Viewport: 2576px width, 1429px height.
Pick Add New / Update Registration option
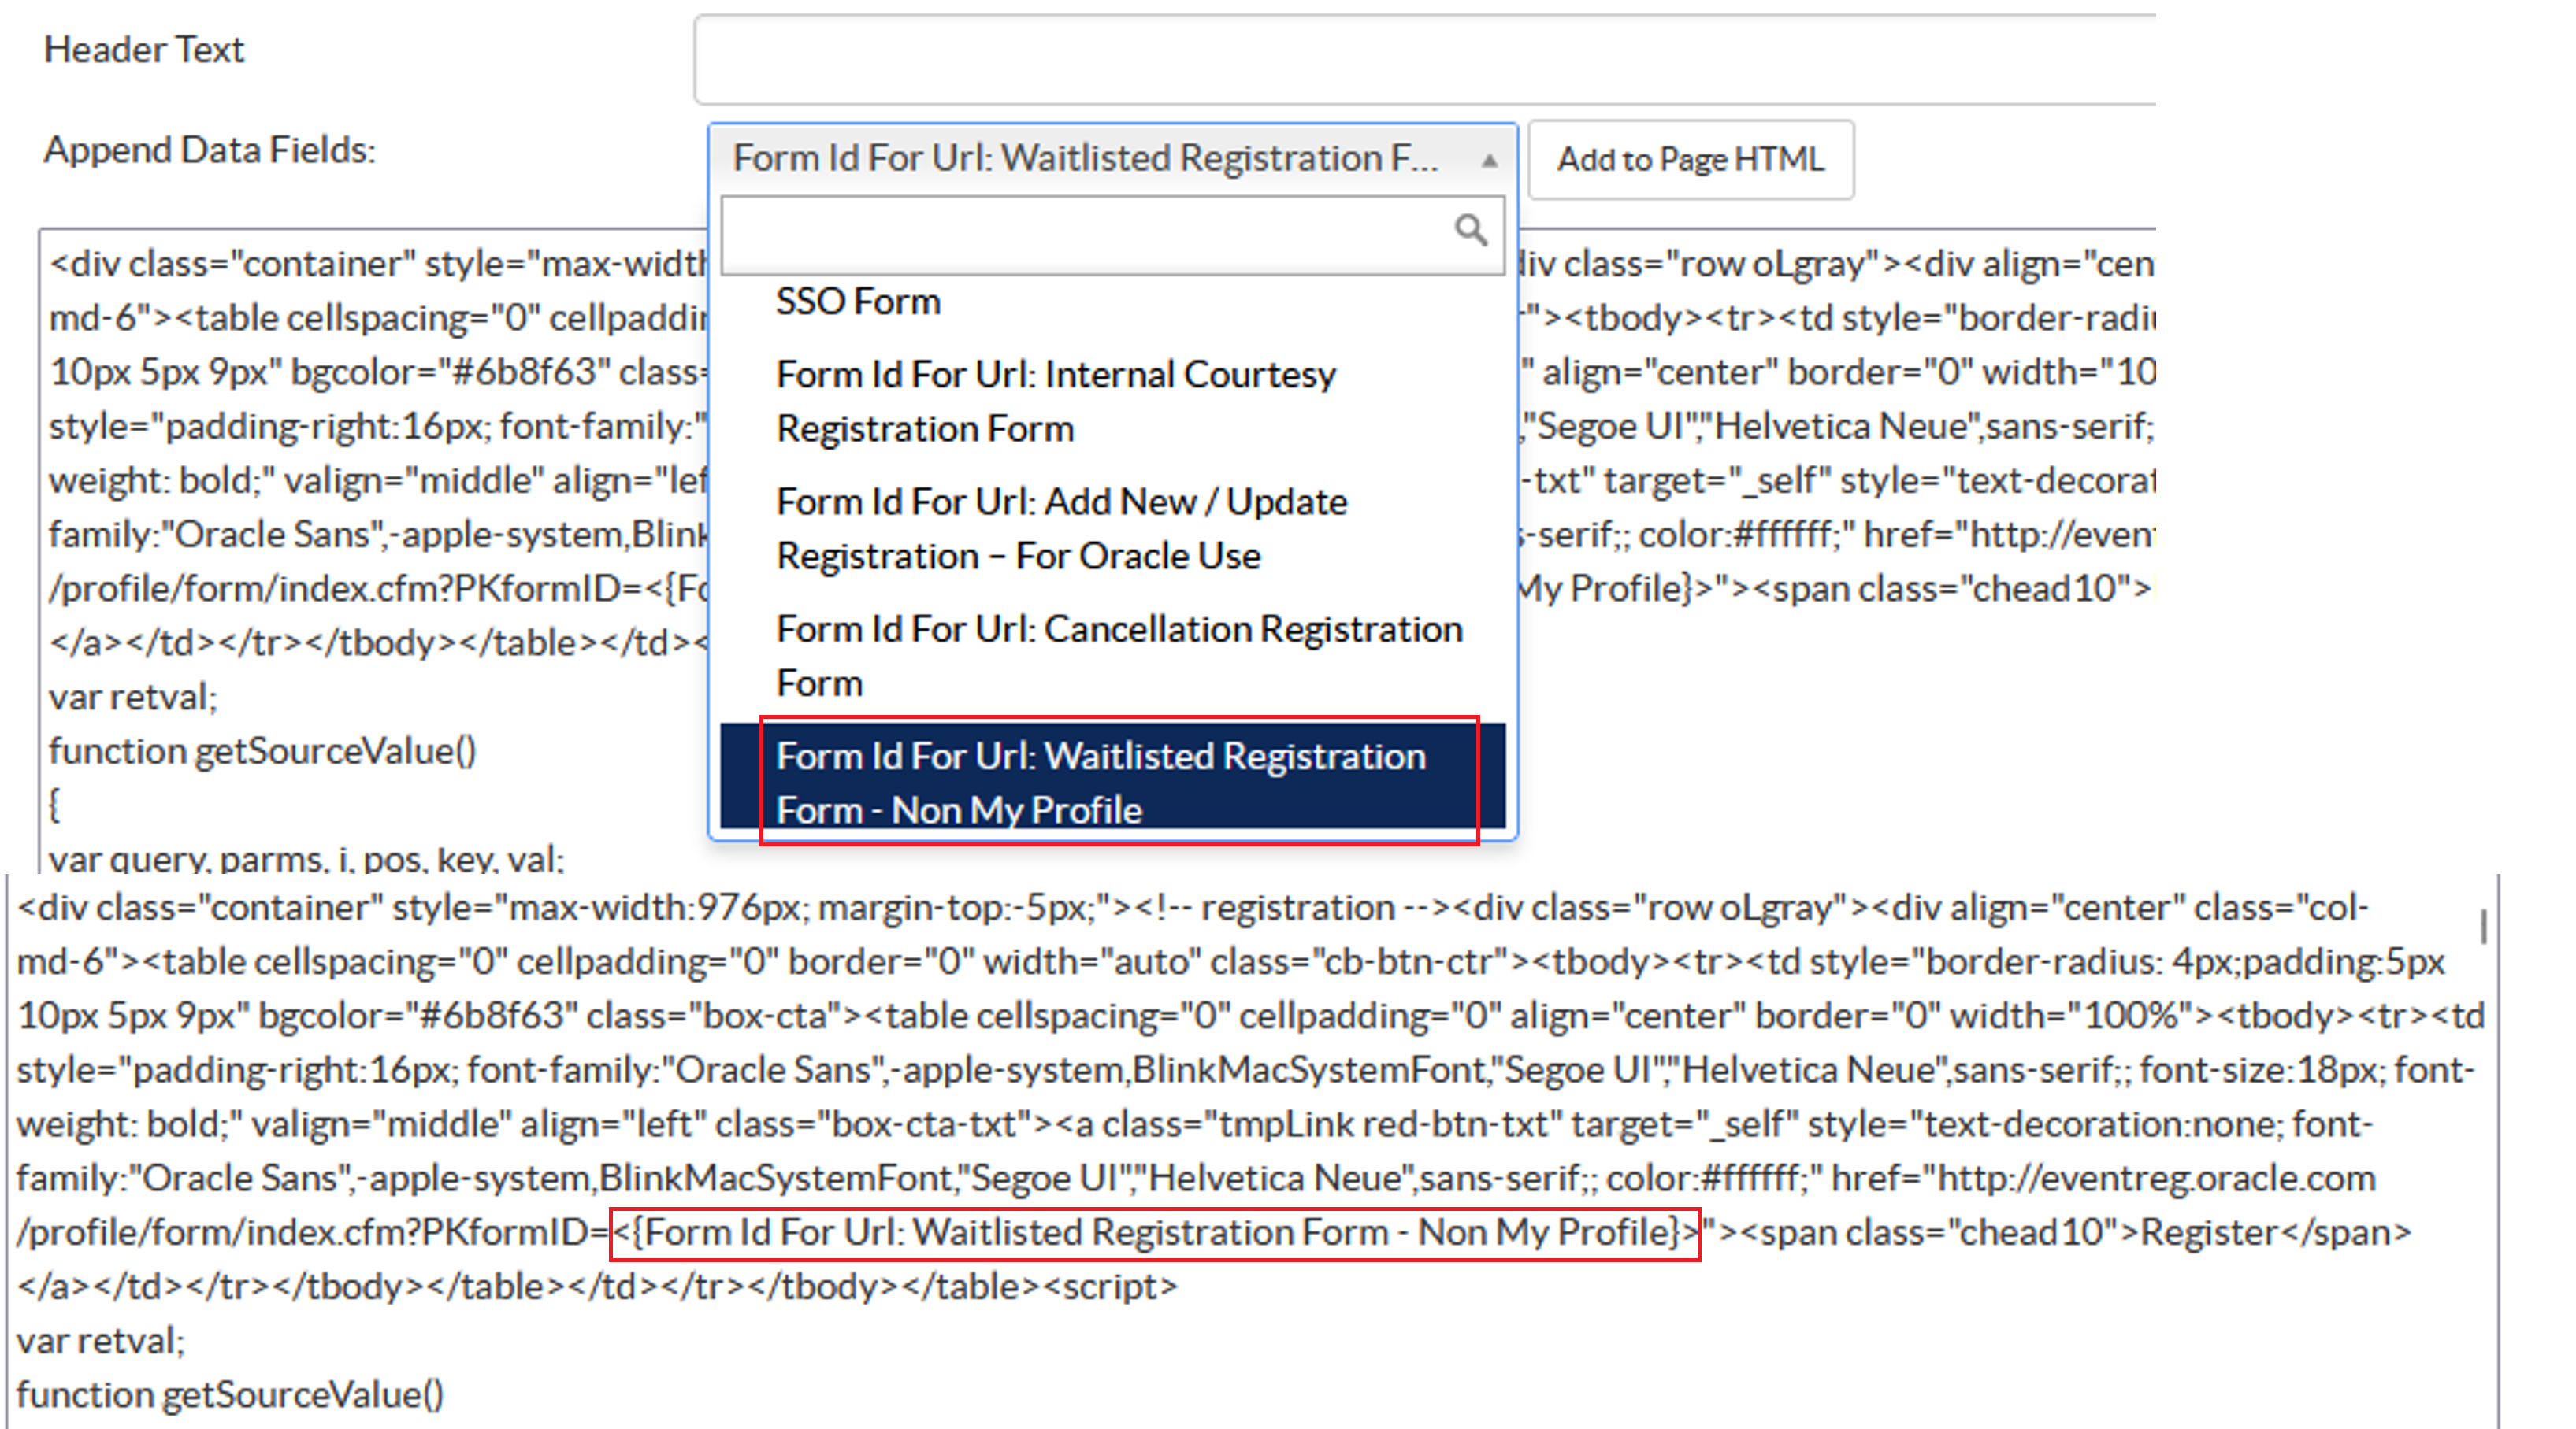click(x=1061, y=528)
